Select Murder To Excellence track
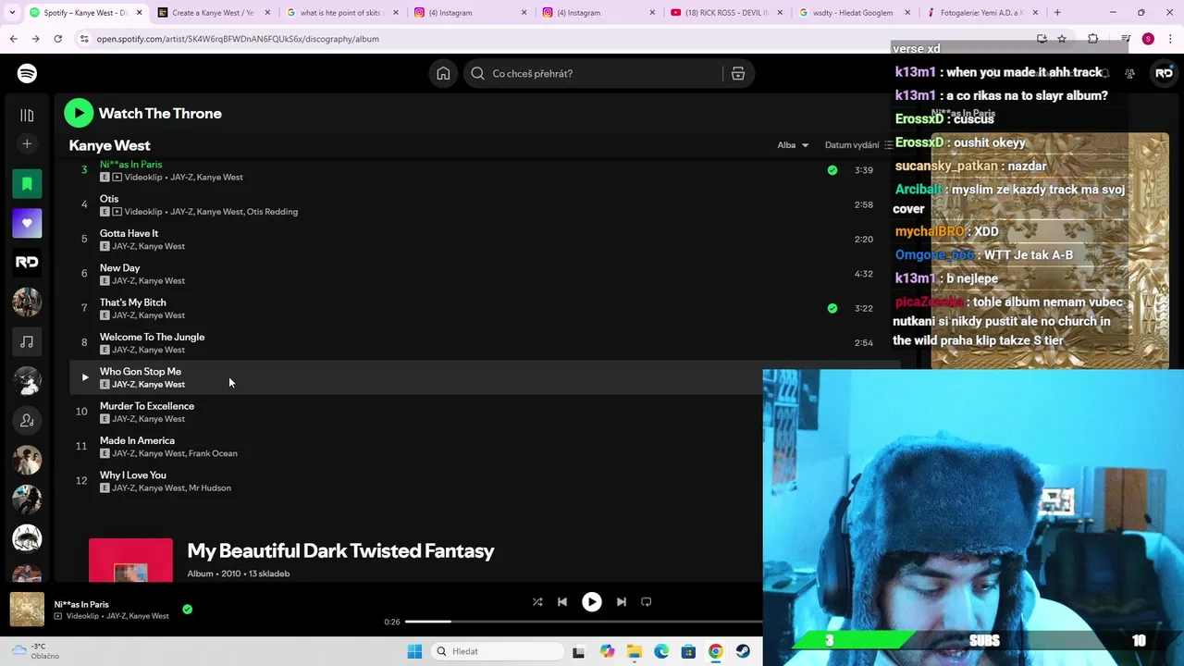 coord(147,406)
